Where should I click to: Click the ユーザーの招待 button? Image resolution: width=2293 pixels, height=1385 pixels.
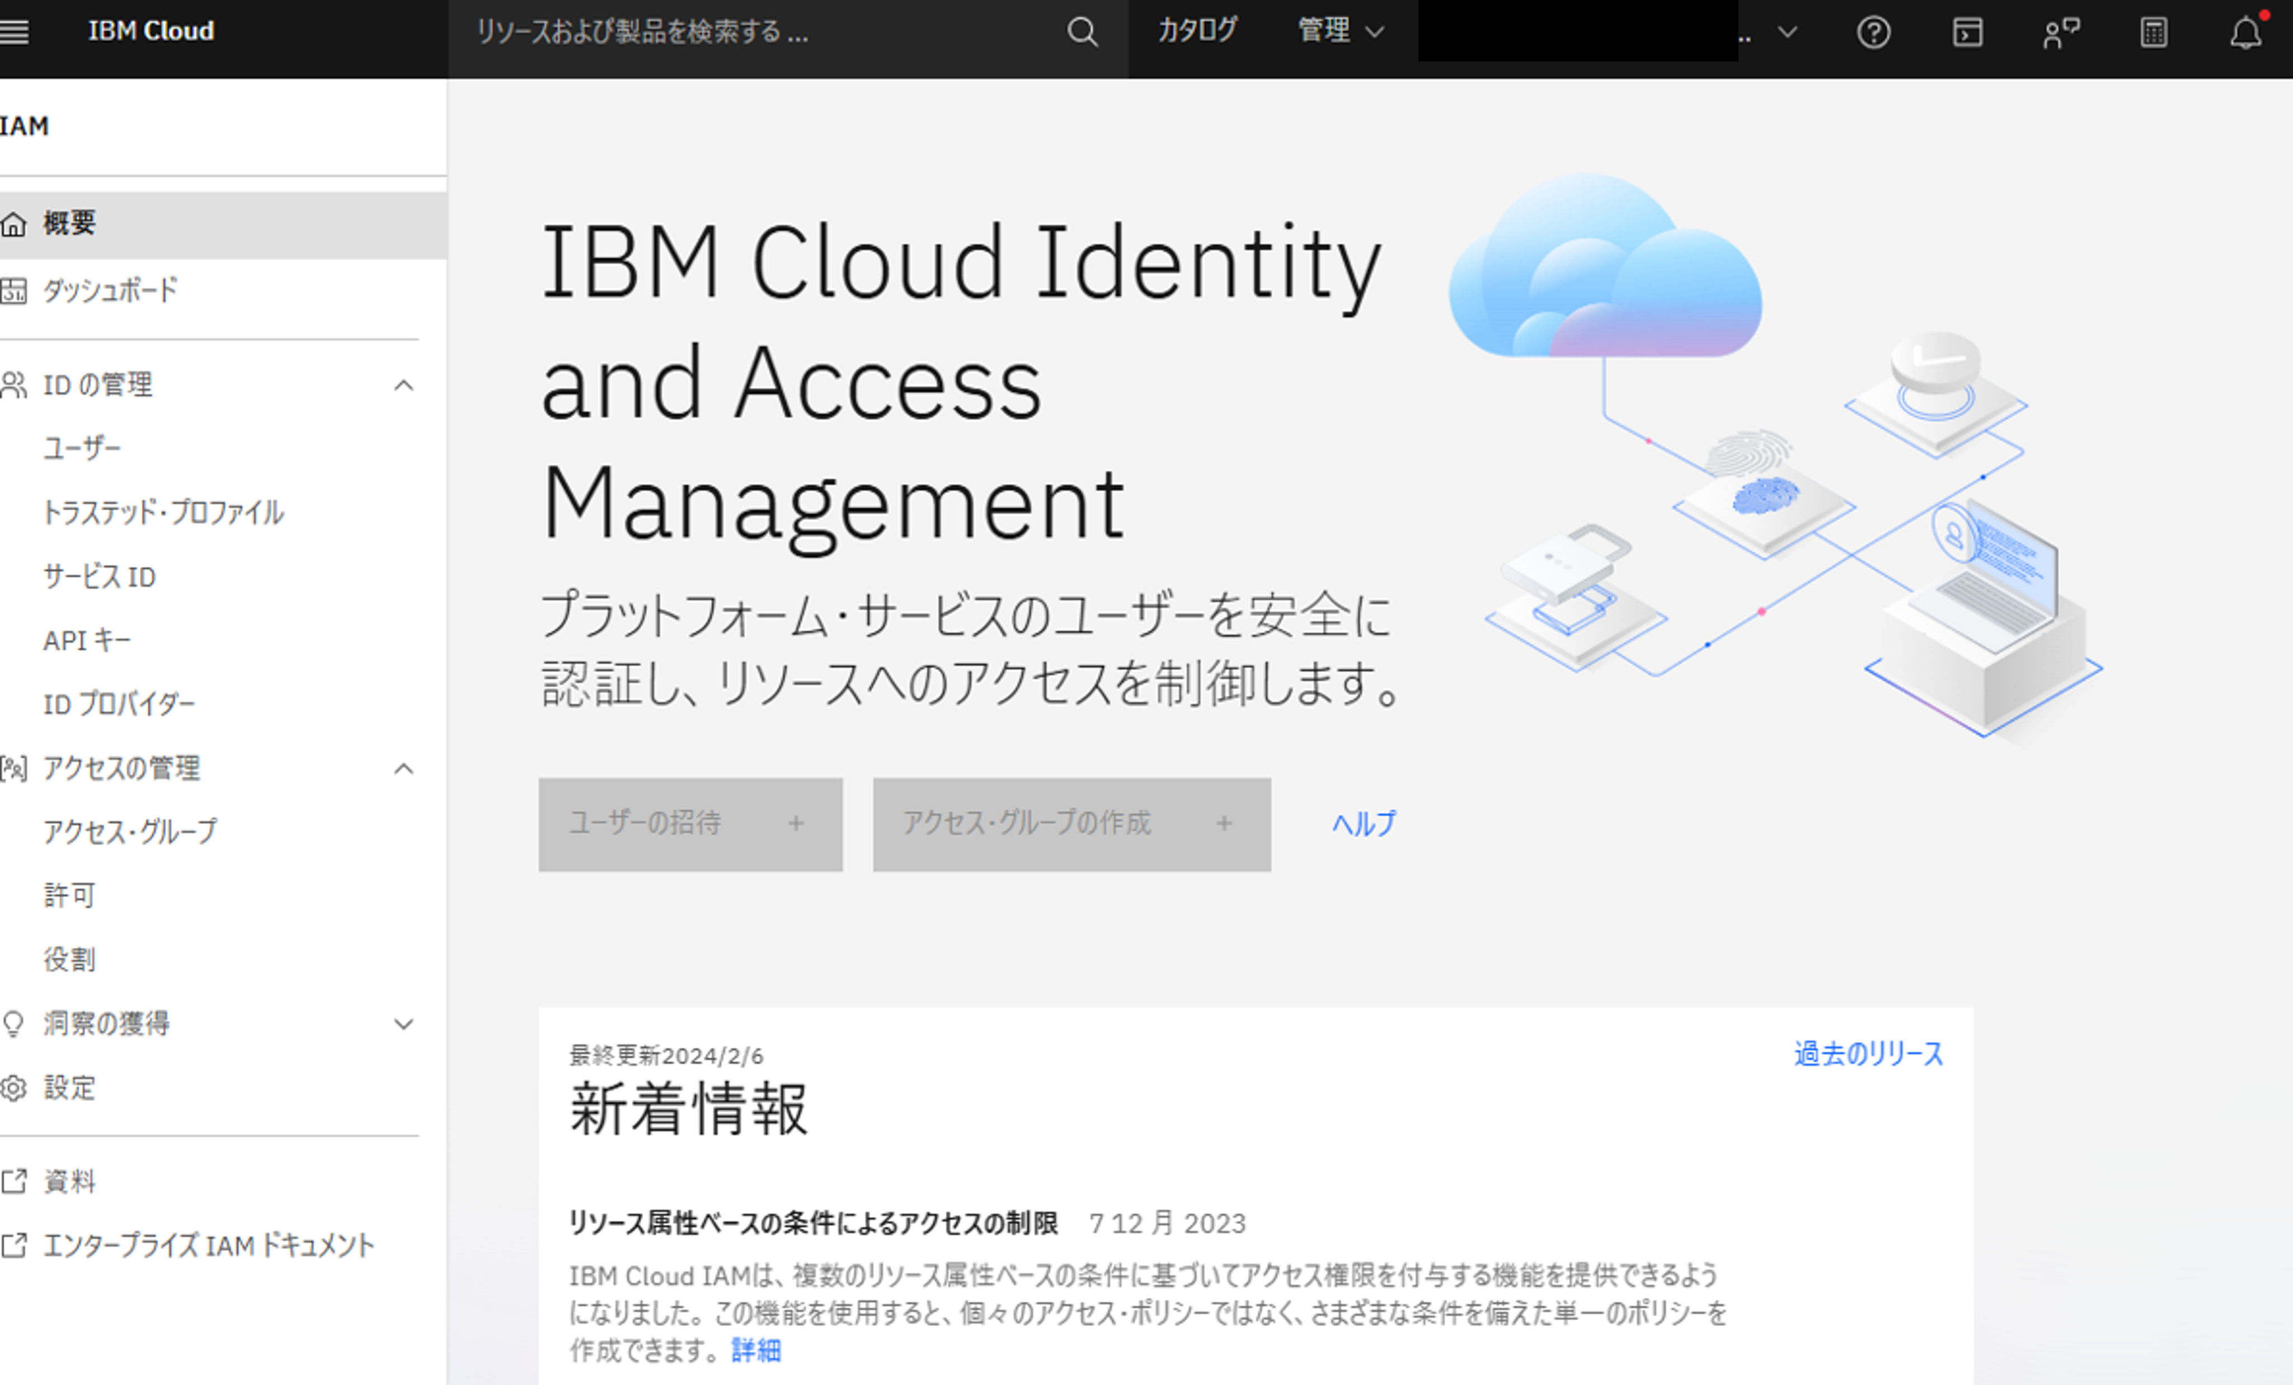click(689, 824)
